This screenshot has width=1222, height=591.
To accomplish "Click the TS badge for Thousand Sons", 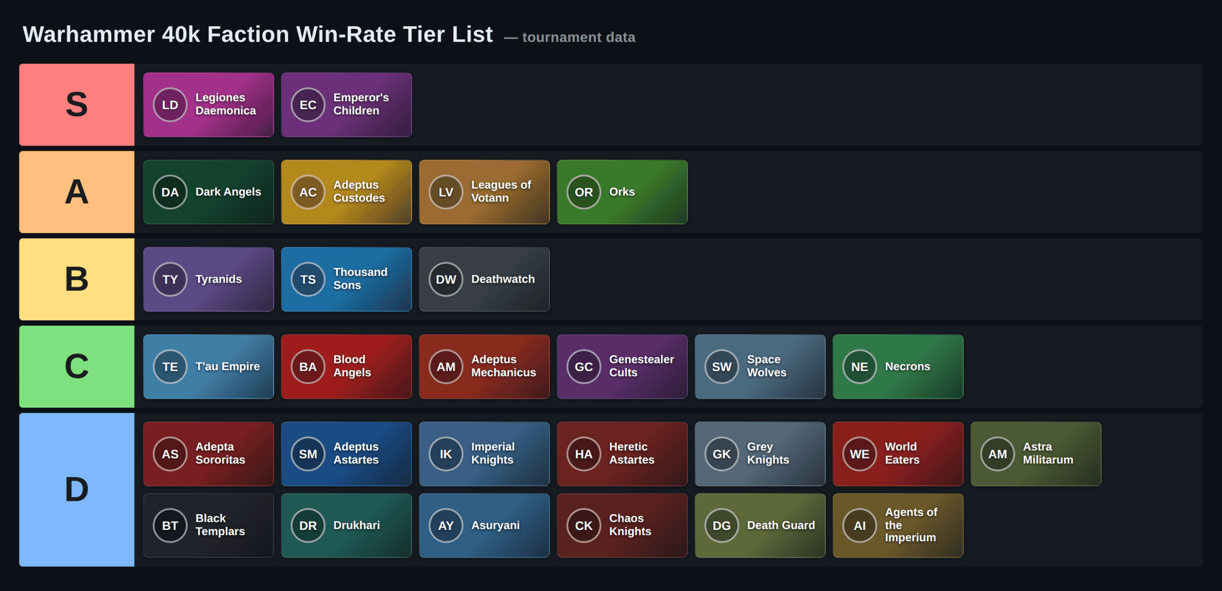I will click(x=308, y=279).
